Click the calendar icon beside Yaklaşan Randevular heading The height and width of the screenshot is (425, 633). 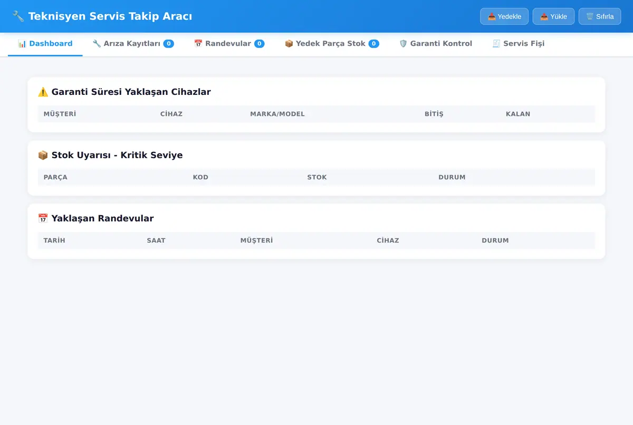(x=43, y=218)
